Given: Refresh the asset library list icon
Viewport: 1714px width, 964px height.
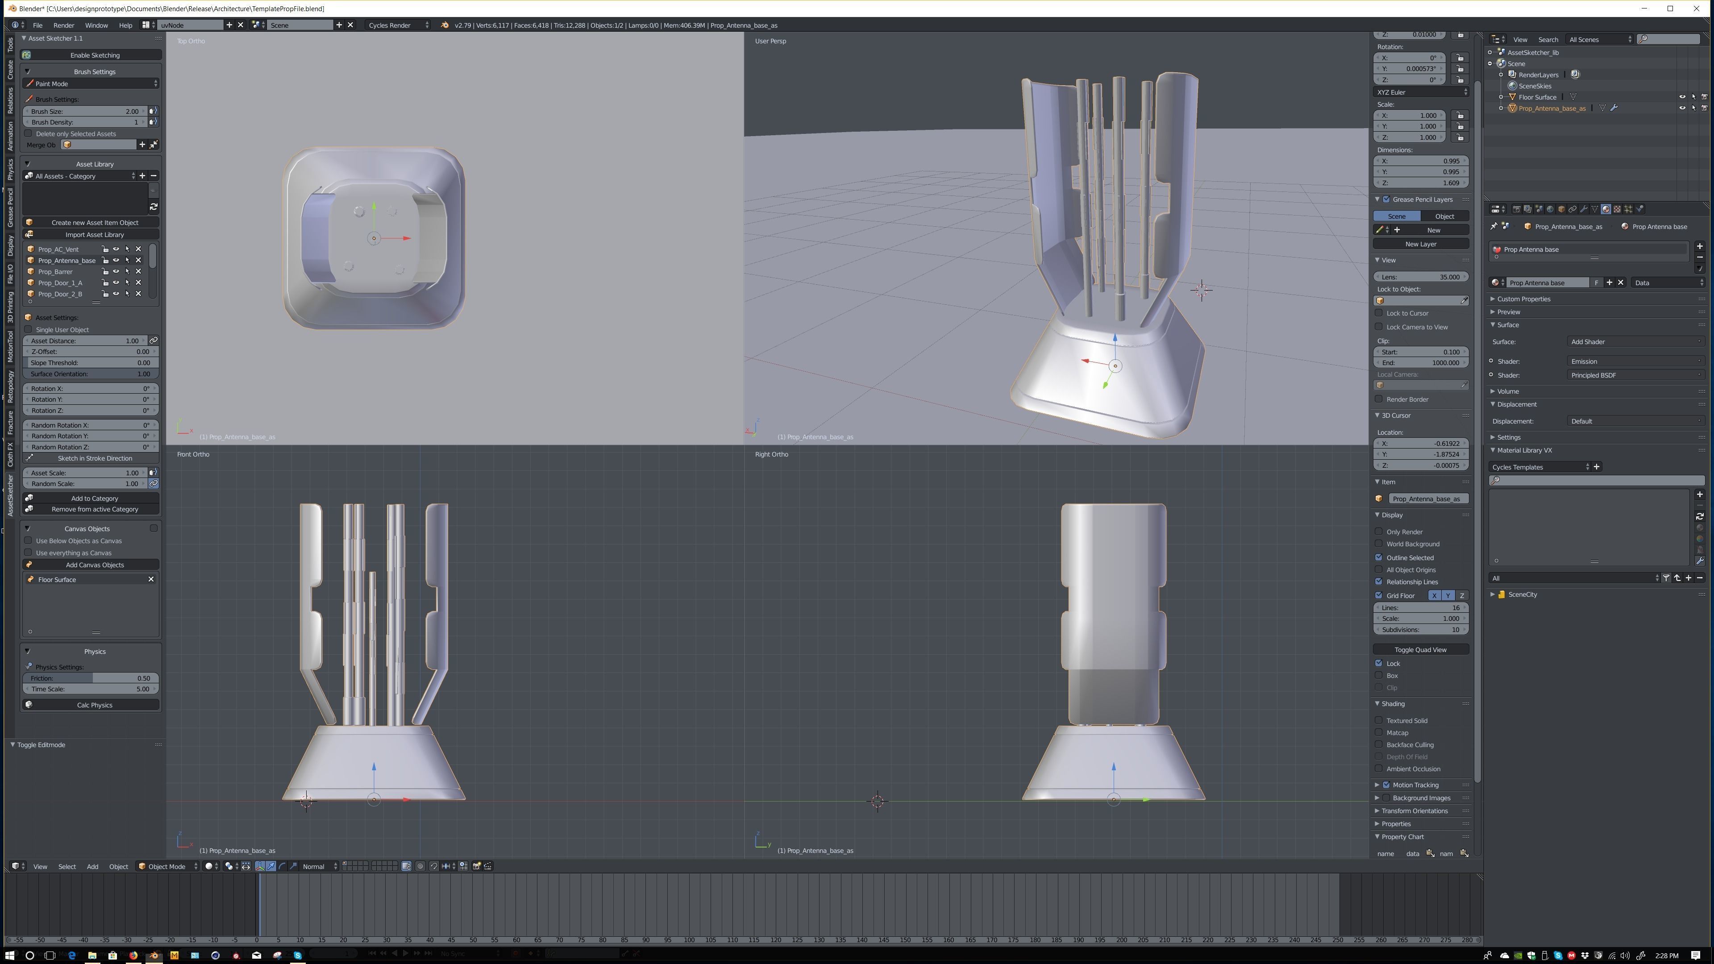Looking at the screenshot, I should tap(154, 207).
